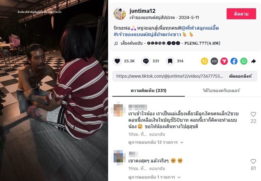Expand the 13 replies under first comment
Screen dimensions: 261x181
point(156,142)
